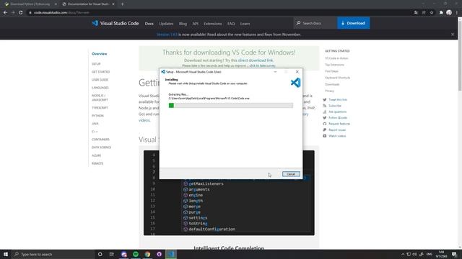
Task: Jump to First Steps section
Action: pyautogui.click(x=331, y=71)
